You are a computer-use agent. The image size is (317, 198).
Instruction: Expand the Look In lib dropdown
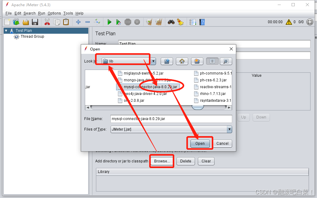[x=154, y=61]
